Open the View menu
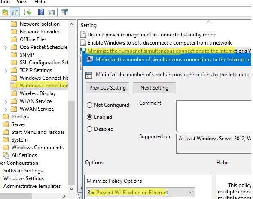 point(22,2)
